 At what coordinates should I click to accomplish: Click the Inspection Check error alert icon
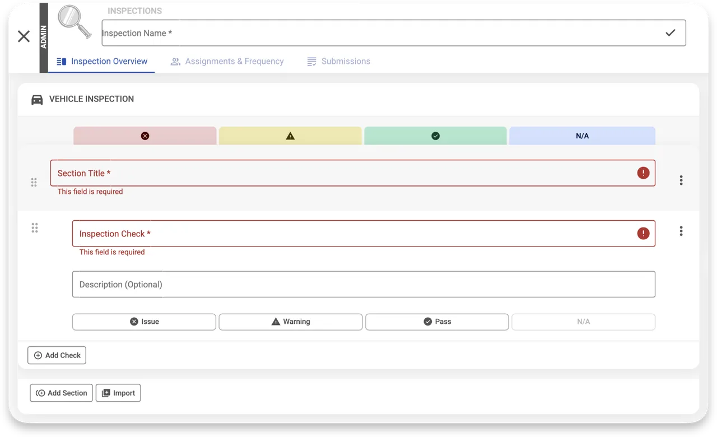point(643,233)
